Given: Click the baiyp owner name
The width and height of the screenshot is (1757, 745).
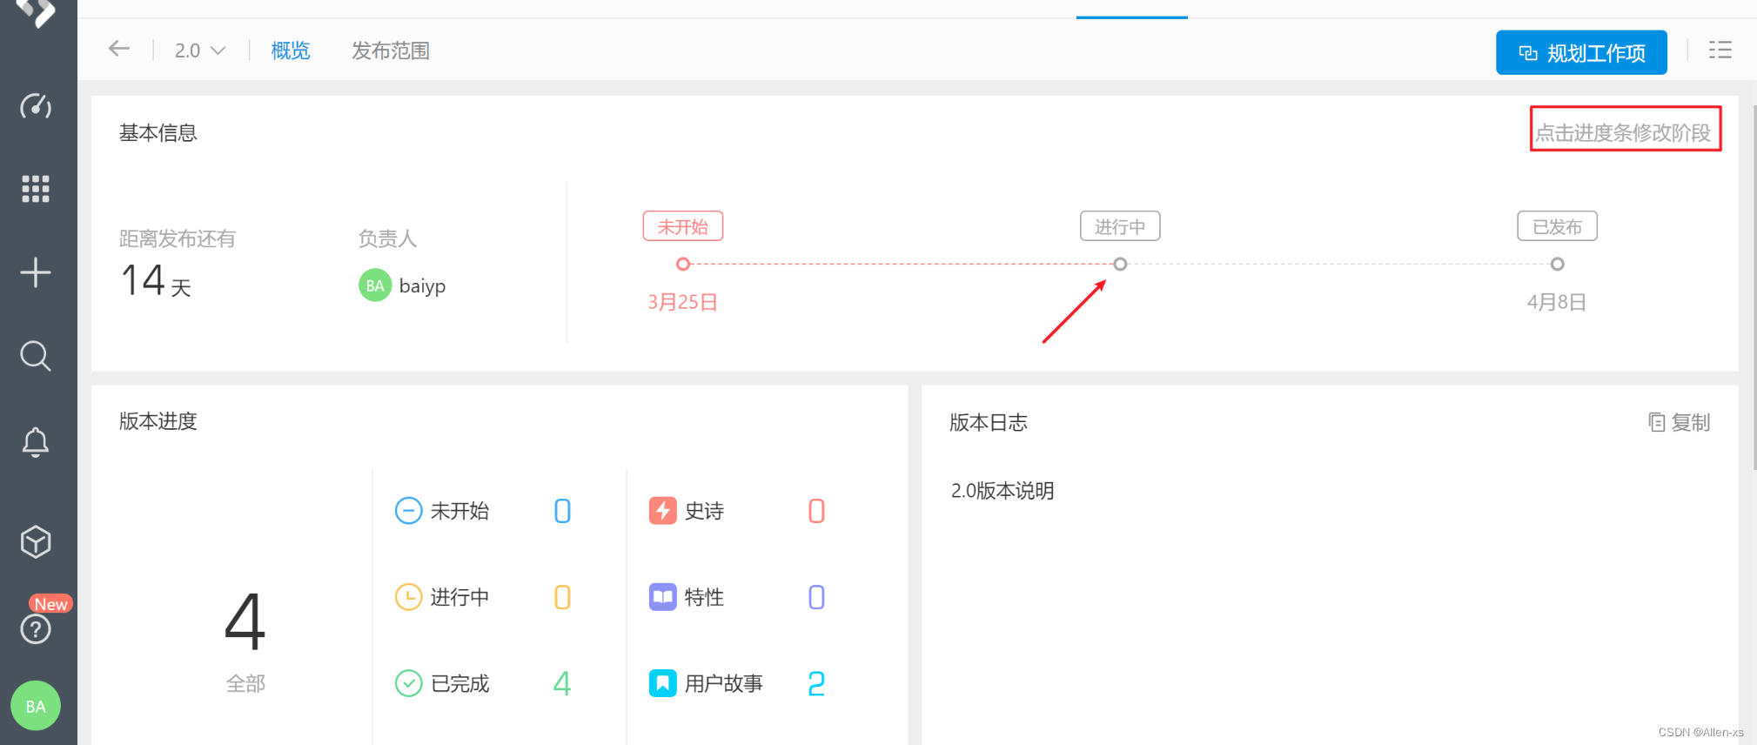Looking at the screenshot, I should pyautogui.click(x=422, y=286).
